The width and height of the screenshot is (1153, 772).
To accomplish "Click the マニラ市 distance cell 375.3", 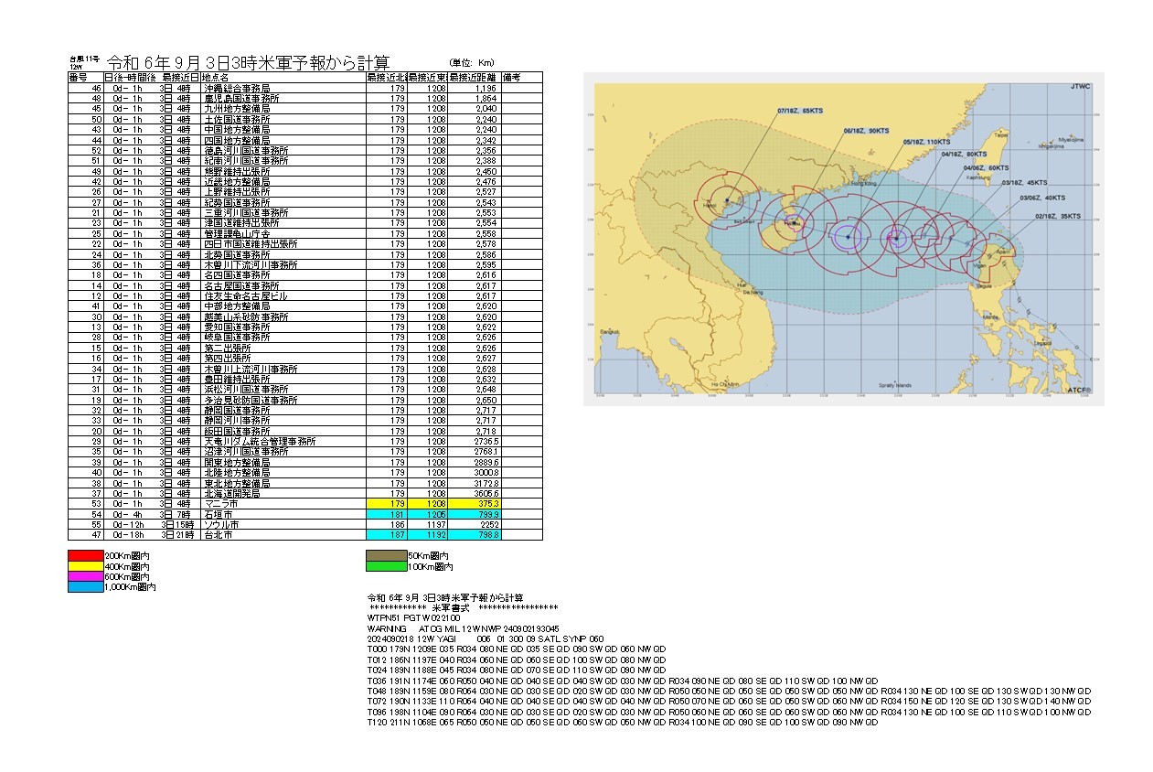I will [475, 504].
